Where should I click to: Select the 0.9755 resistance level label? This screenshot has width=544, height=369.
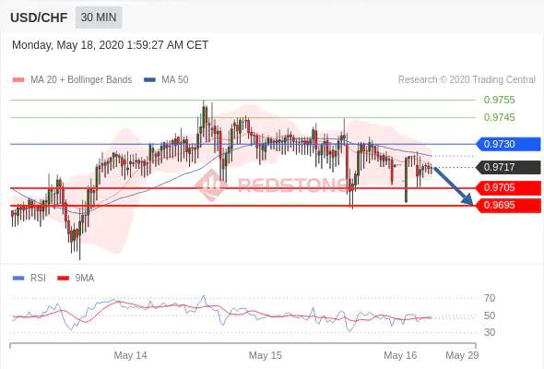point(499,100)
